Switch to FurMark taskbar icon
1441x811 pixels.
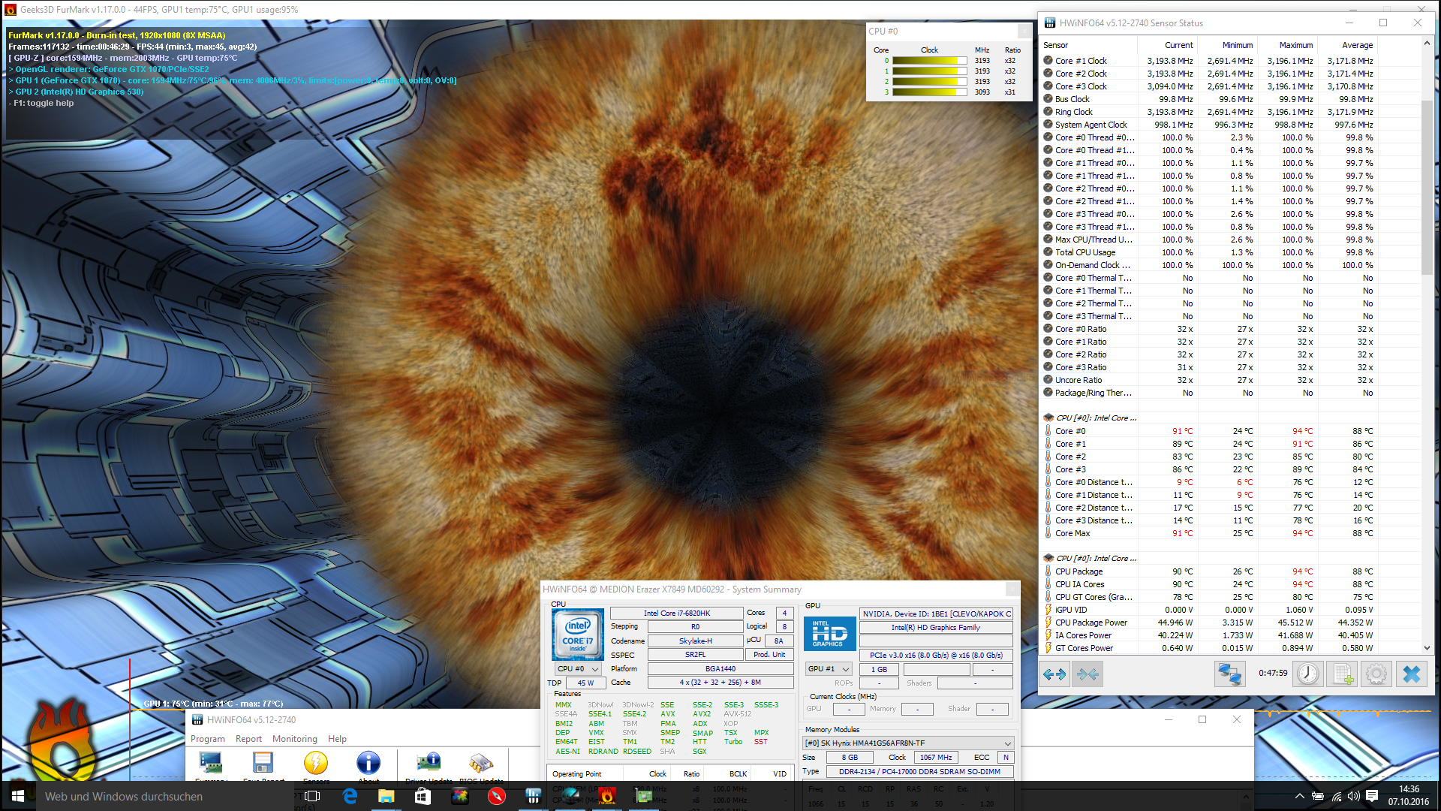[606, 796]
